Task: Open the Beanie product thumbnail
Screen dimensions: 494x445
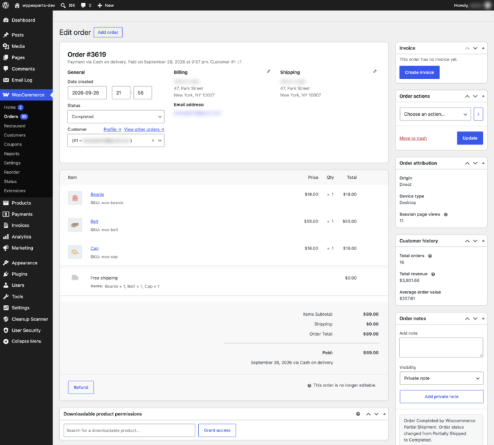Action: click(75, 198)
